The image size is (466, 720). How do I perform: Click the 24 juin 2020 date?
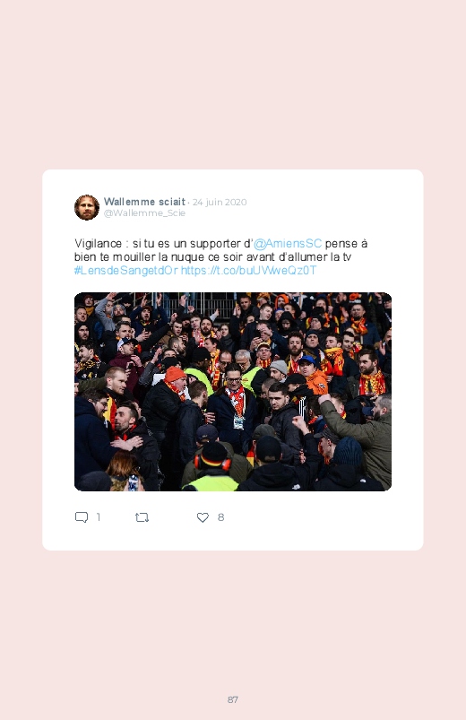tap(220, 202)
